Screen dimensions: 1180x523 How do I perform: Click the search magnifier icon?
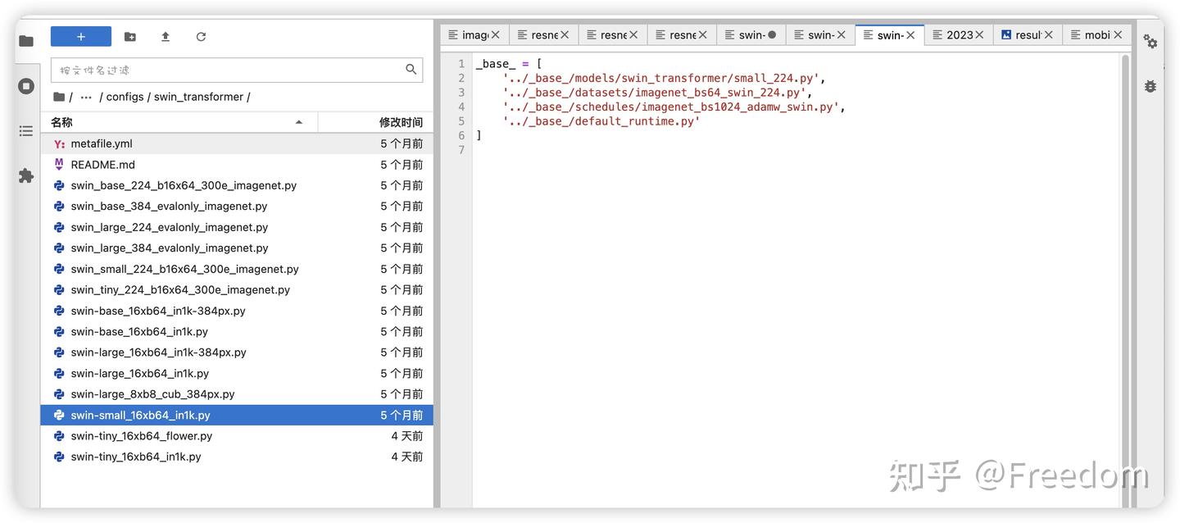coord(411,70)
